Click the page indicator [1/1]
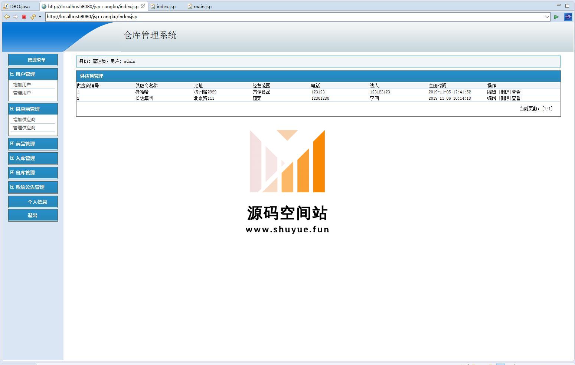Viewport: 575px width, 365px height. tap(547, 109)
